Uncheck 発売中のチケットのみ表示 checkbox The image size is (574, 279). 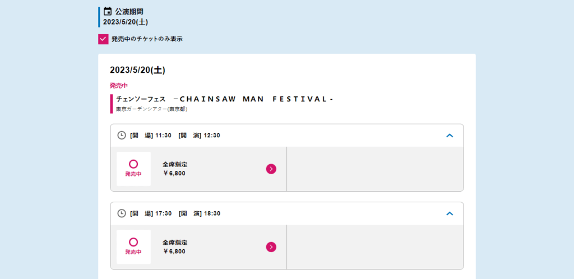pos(103,39)
